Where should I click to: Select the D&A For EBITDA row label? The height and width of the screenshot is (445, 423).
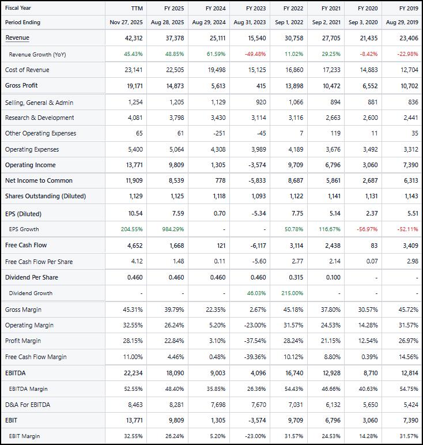point(28,405)
